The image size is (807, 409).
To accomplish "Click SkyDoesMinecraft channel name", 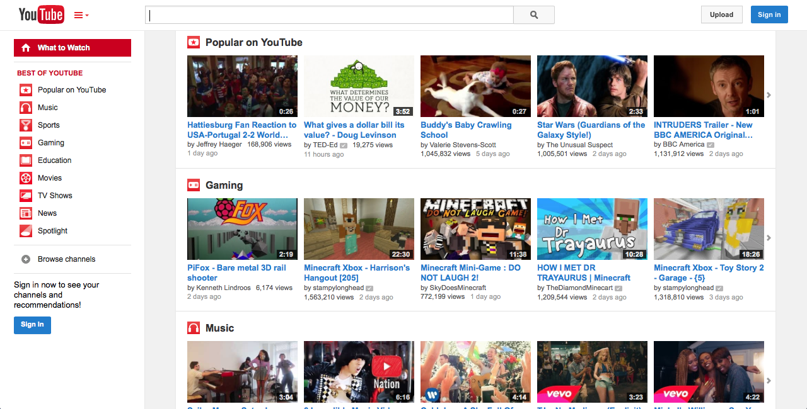I will (x=458, y=288).
